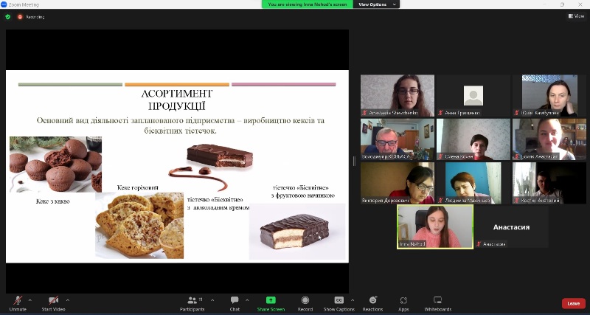Screen dimensions: 590x315
Task: Click muted mic icon on Олена Кохан tile
Action: [x=440, y=156]
